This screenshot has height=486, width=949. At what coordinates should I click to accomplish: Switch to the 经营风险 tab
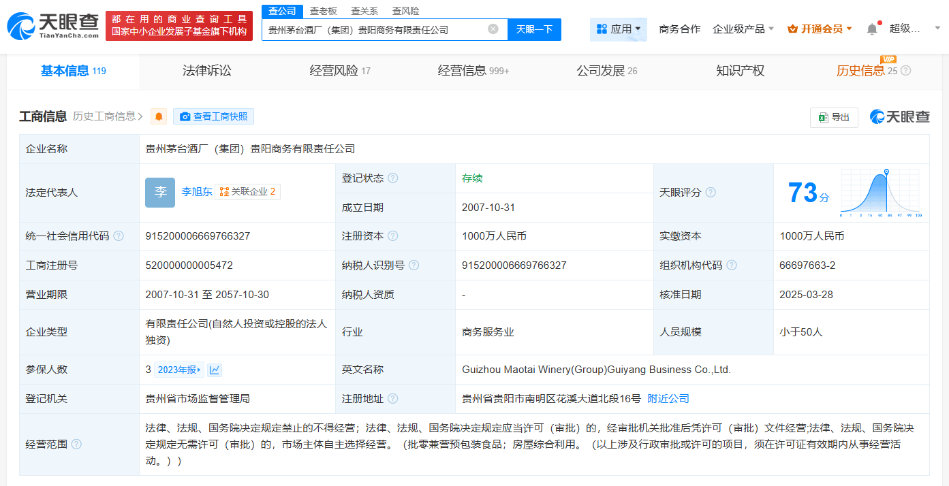coord(340,71)
